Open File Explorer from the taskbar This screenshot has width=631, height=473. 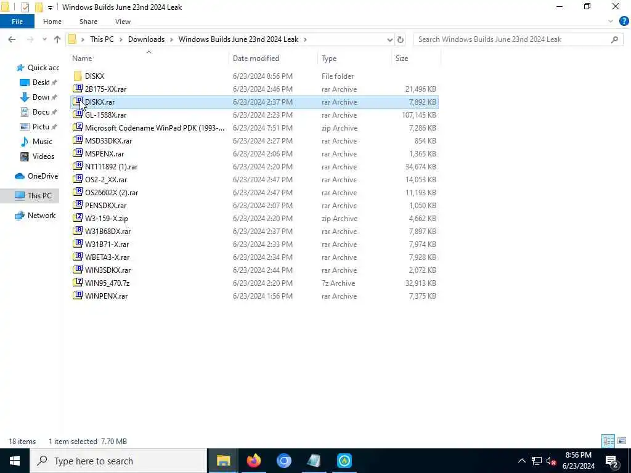click(223, 461)
